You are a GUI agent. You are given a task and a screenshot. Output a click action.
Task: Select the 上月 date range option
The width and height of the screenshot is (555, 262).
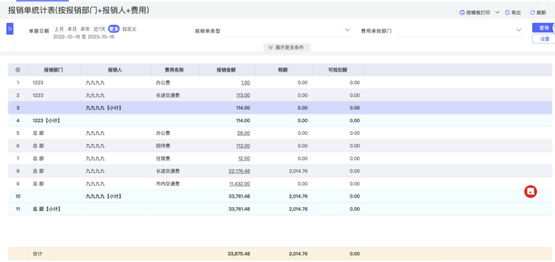click(59, 29)
